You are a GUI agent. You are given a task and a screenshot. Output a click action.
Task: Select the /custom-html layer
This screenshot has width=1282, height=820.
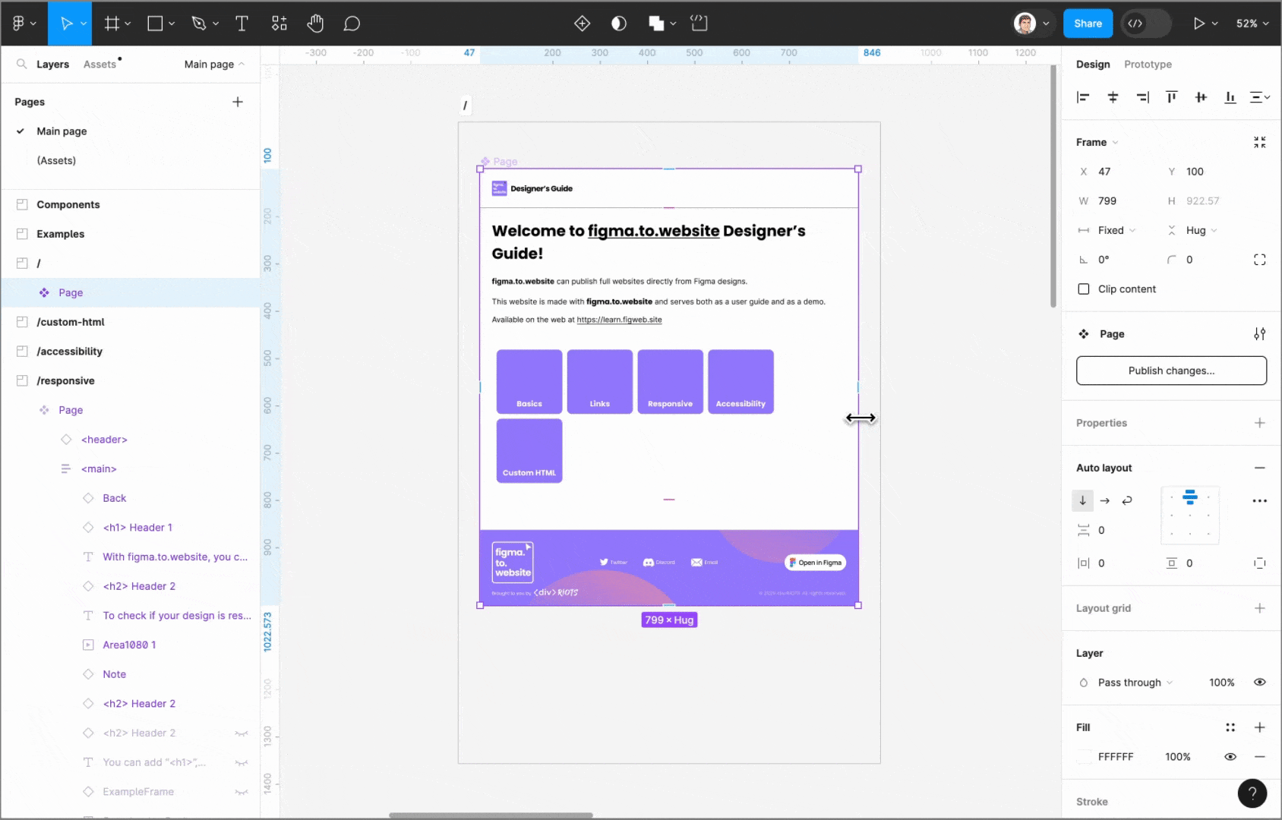coord(71,322)
